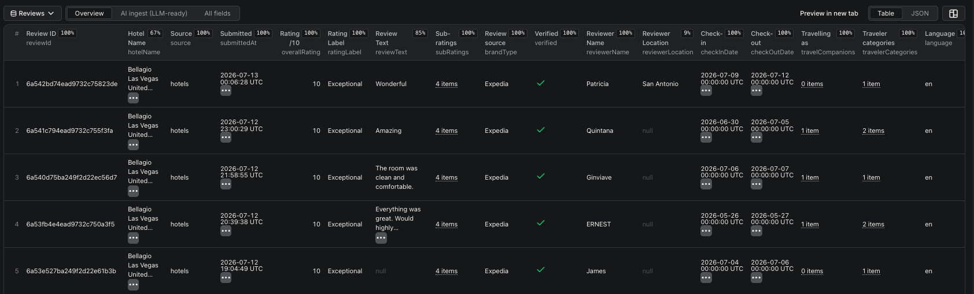Expand check-in 2026-07-04 ellipsis
Screen dimensions: 974x294
(706, 278)
